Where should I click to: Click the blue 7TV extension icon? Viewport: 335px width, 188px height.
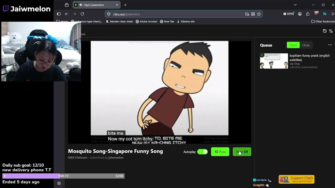325,14
